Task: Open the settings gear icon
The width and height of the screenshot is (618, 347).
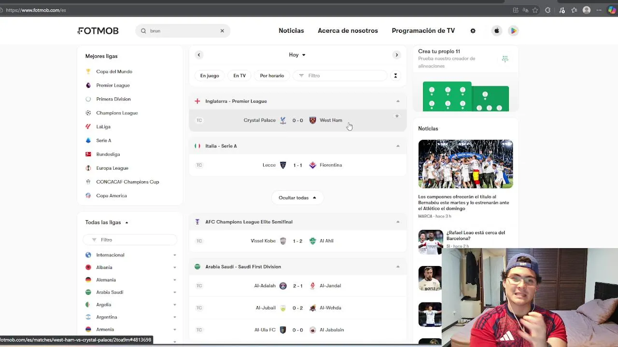Action: coord(473,31)
